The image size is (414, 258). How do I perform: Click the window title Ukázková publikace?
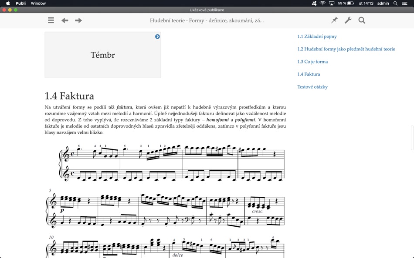[207, 10]
